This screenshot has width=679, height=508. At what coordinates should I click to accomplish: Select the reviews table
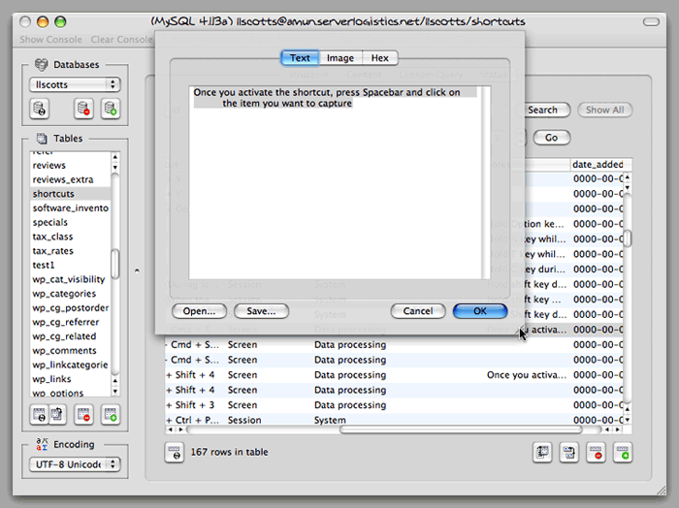point(71,166)
